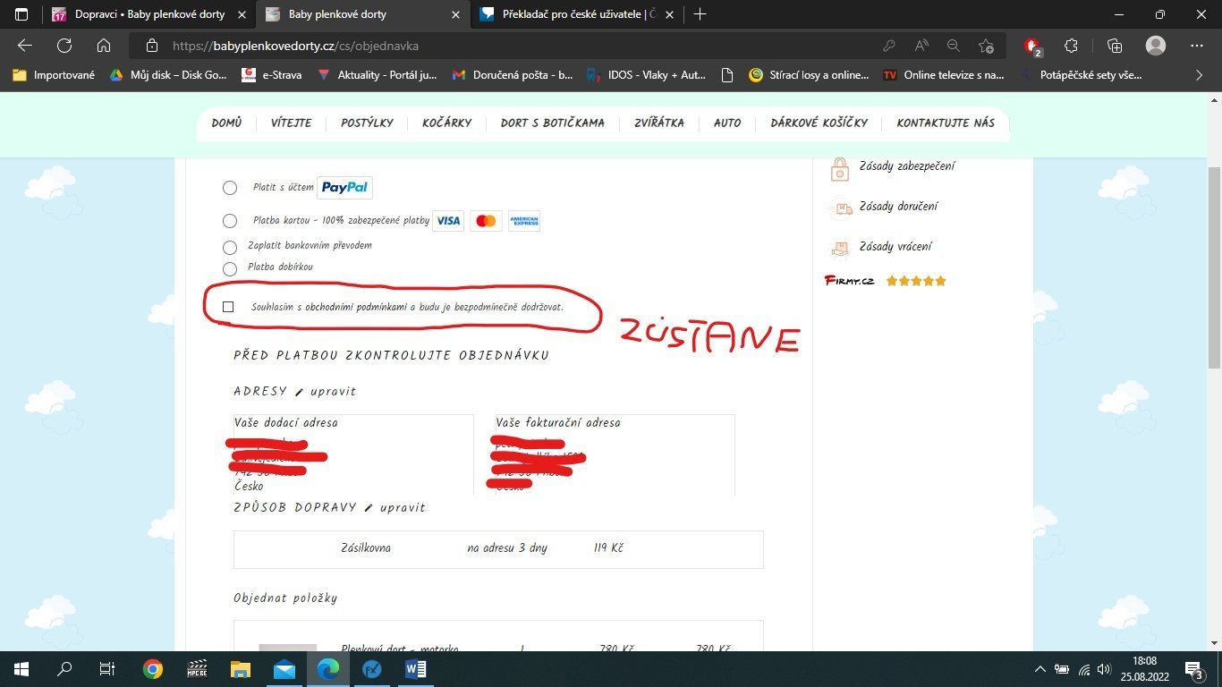The image size is (1222, 687).
Task: Open the red ad blocker extension
Action: pos(1032,46)
